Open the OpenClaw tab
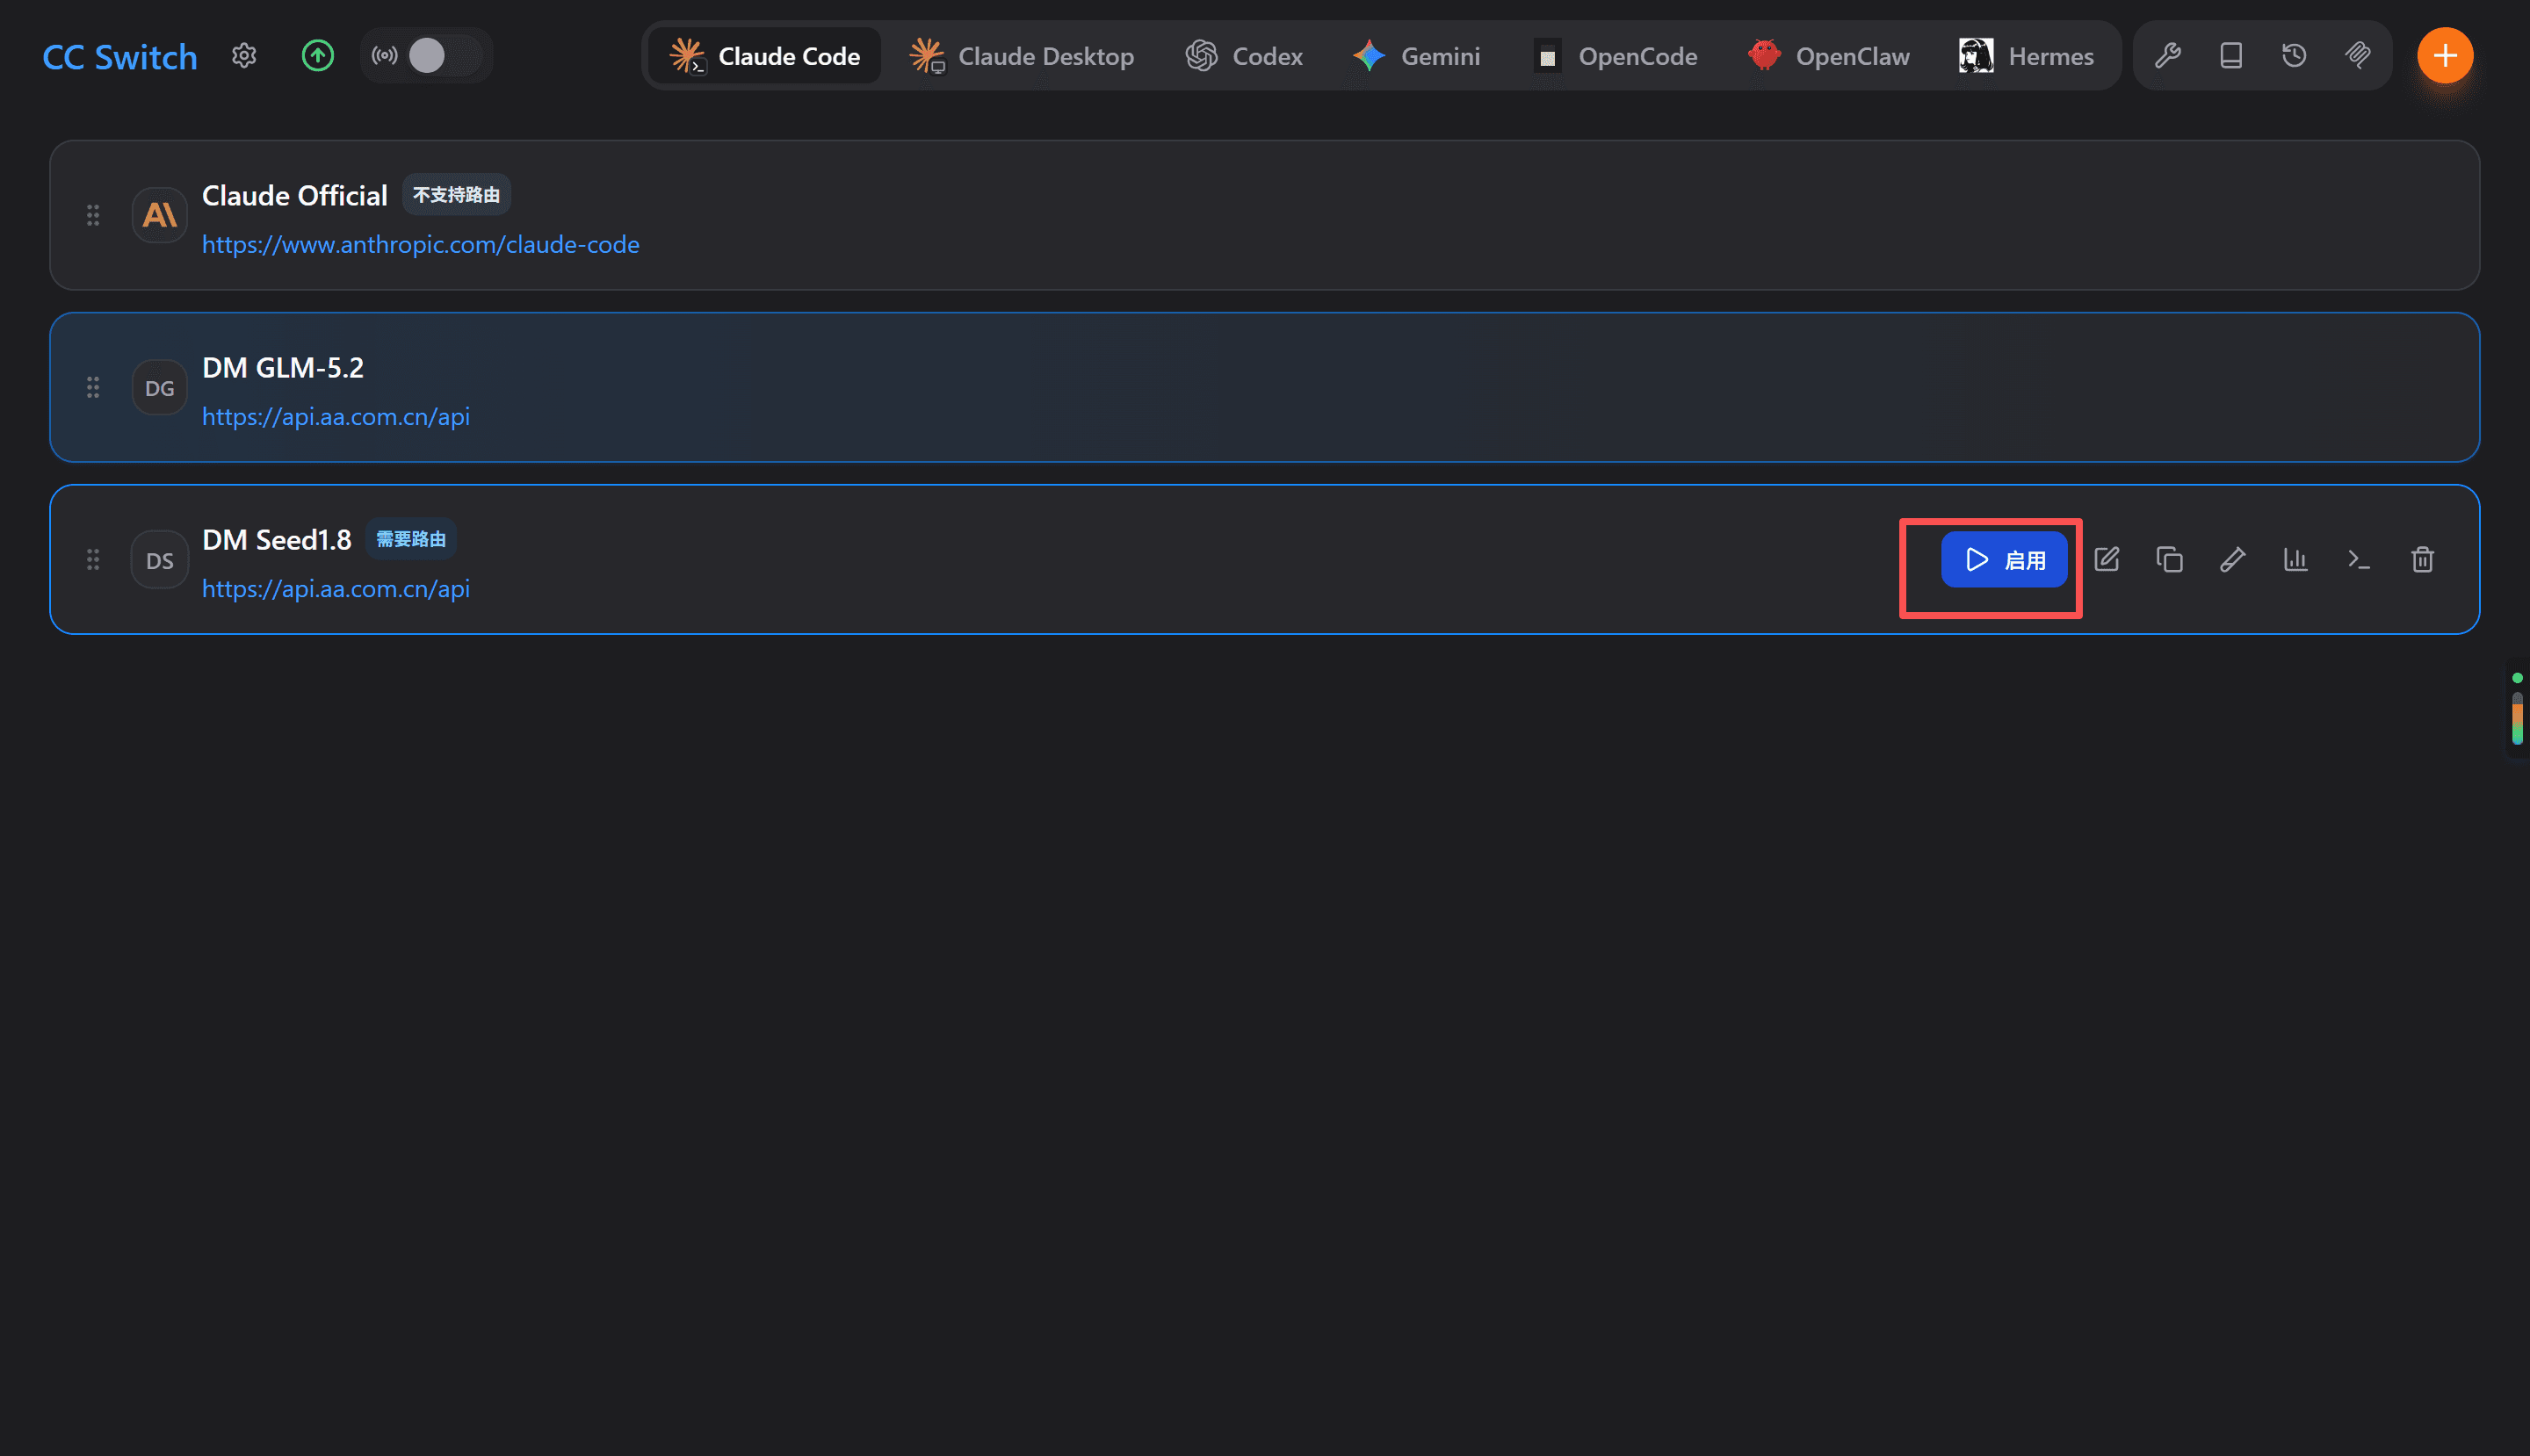This screenshot has width=2530, height=1456. click(1830, 56)
